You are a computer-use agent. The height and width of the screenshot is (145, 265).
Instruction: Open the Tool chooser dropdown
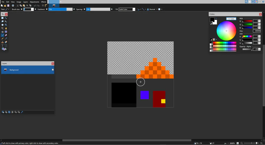9,9
